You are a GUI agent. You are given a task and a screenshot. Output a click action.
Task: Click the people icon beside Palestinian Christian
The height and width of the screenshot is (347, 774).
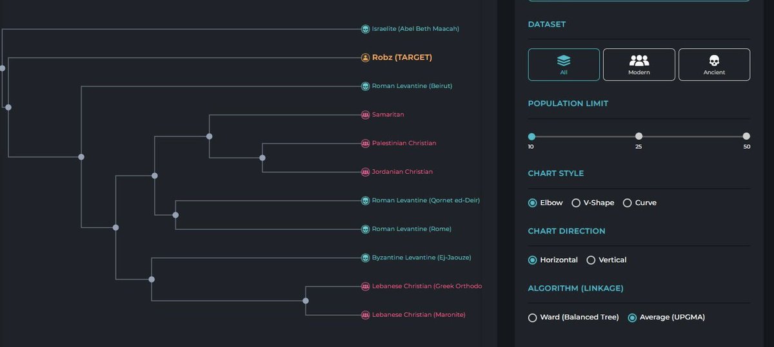click(365, 143)
